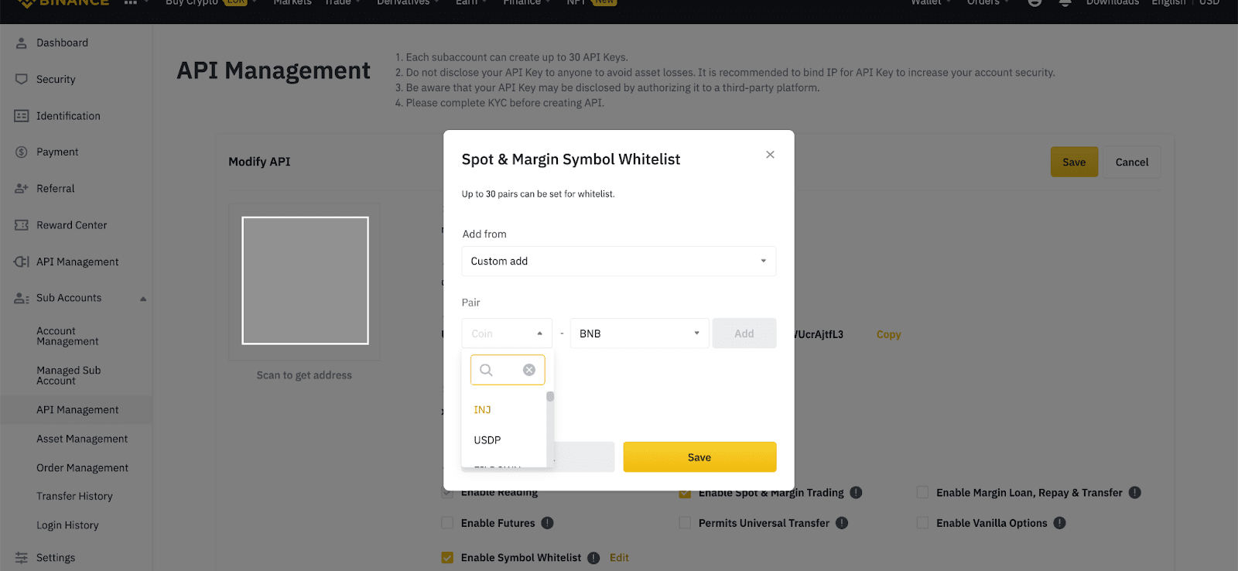The image size is (1238, 571).
Task: Click into the coin search field
Action: point(508,370)
